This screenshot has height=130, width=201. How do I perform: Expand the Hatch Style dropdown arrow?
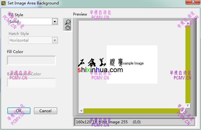click(55, 40)
